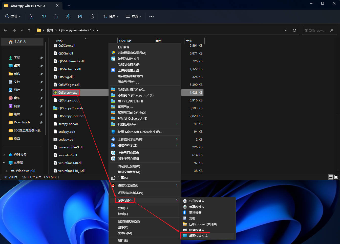The width and height of the screenshot is (340, 244).
Task: Click the Rename icon in toolbar
Action: (x=68, y=16)
